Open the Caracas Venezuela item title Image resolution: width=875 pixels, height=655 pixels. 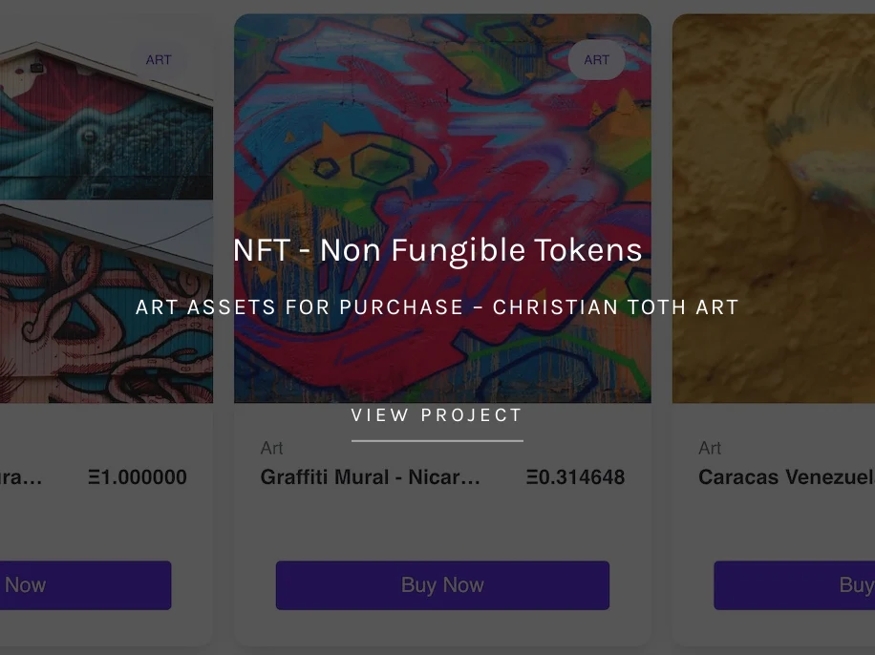pyautogui.click(x=785, y=477)
